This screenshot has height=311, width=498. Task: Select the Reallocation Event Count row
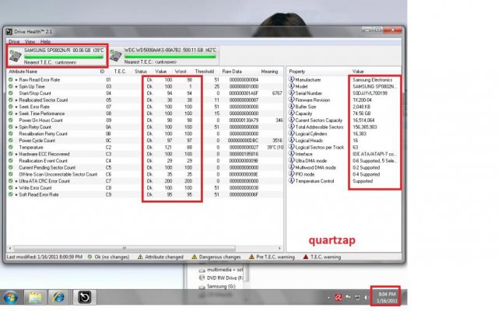145,161
